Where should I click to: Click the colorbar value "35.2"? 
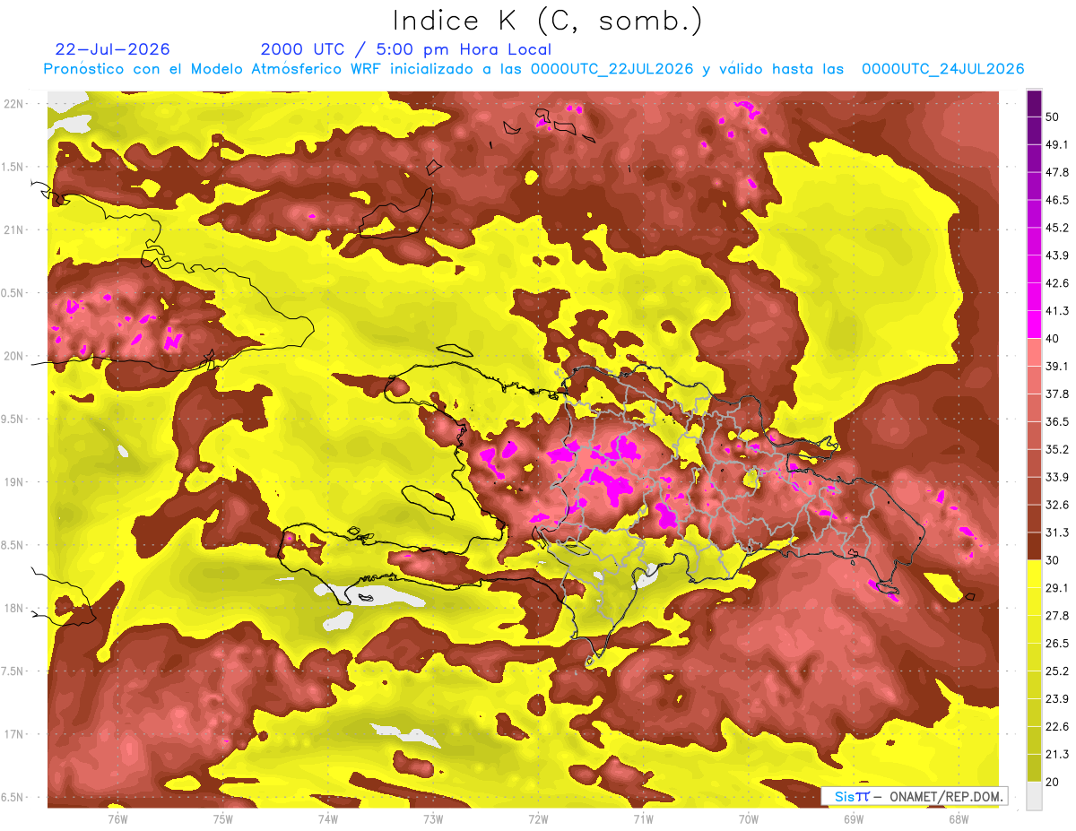pos(1057,449)
